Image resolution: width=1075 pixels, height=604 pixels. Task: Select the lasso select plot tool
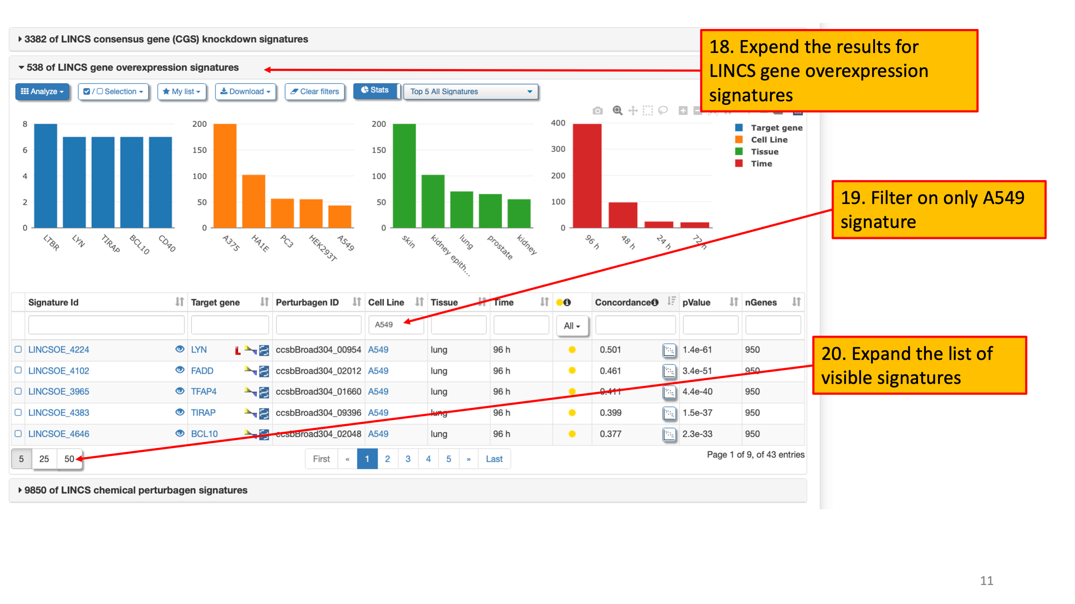pos(663,111)
